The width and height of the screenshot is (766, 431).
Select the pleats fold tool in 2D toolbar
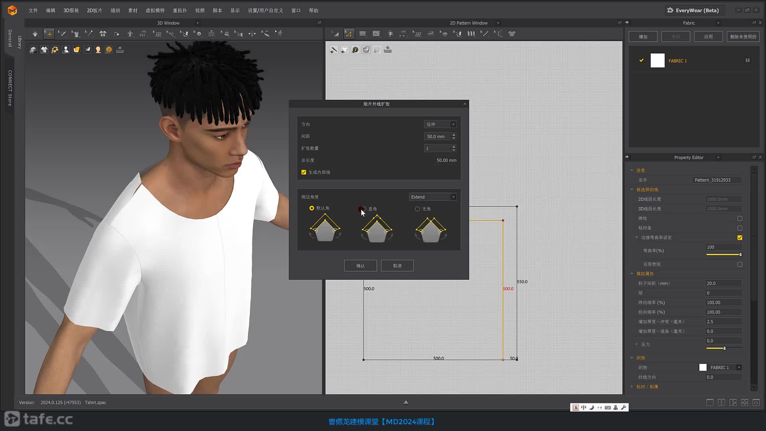tap(471, 34)
